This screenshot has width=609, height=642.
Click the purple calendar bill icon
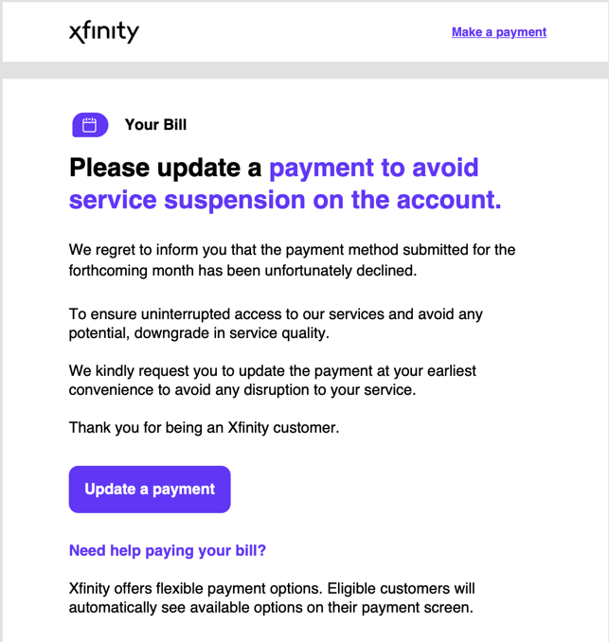coord(90,125)
